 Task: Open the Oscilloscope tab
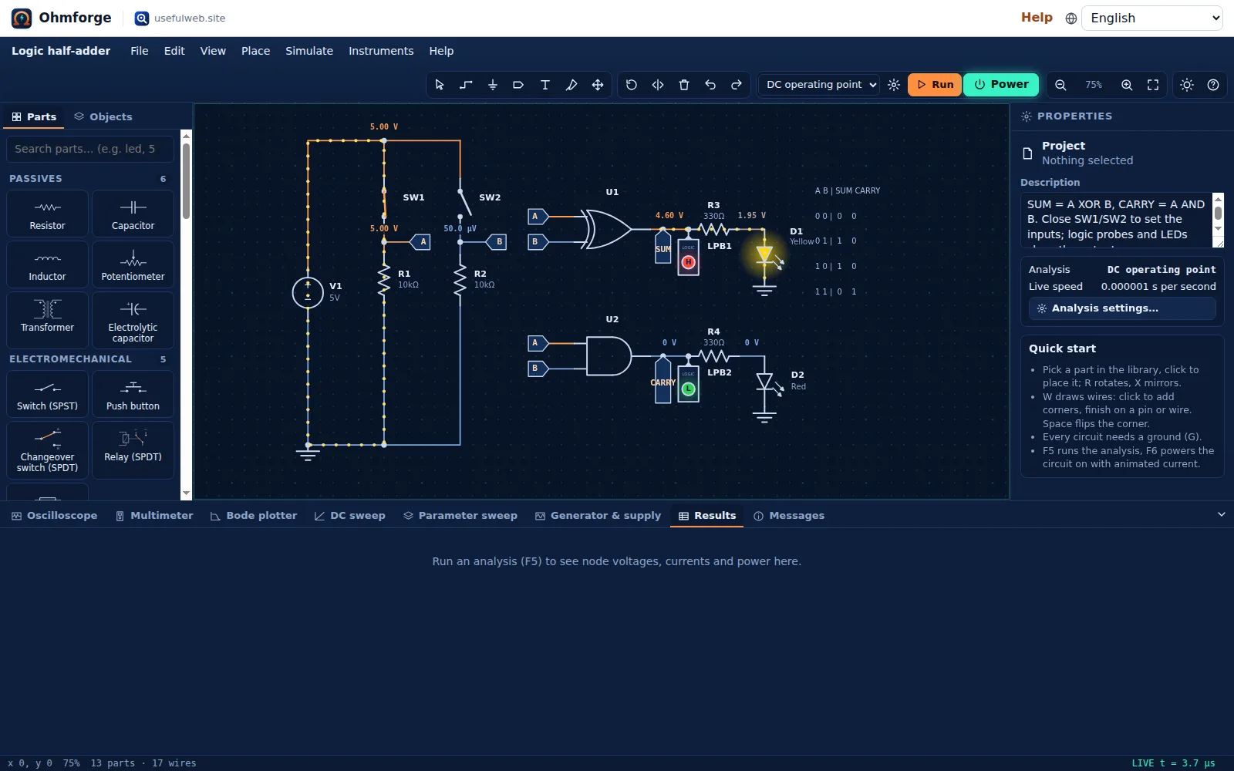(55, 516)
